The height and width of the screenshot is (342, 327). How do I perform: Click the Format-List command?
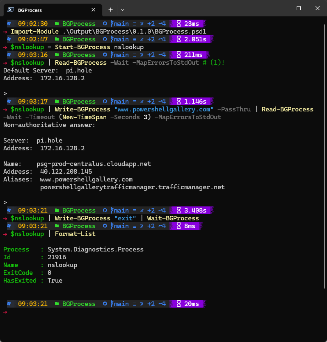tap(75, 234)
